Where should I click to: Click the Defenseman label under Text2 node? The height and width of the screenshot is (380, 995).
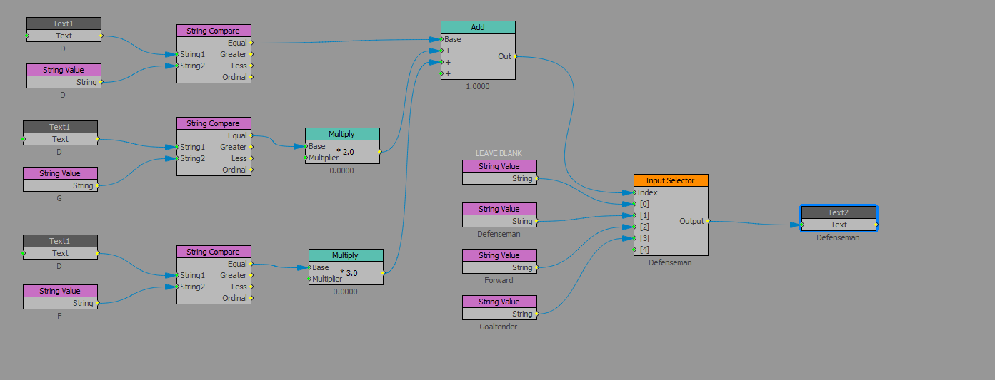click(x=839, y=237)
